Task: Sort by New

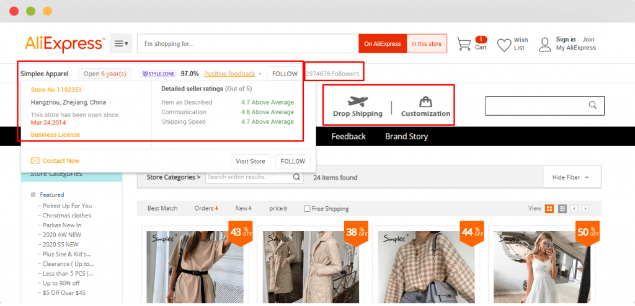Action: pos(243,209)
